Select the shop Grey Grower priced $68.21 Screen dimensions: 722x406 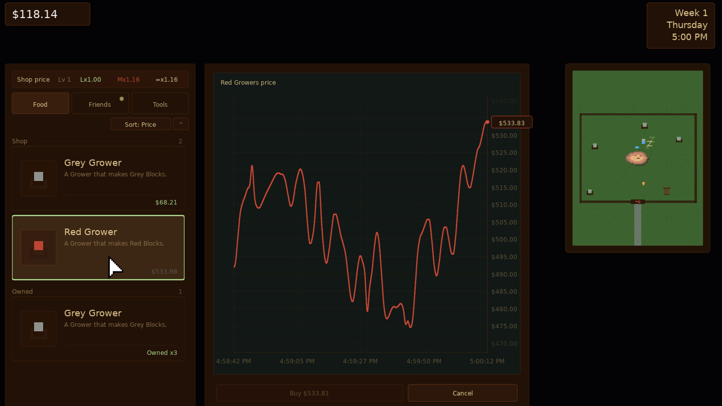pos(98,178)
